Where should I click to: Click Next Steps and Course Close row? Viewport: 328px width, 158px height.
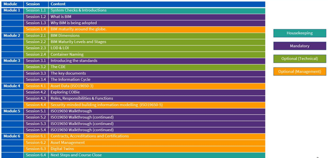tap(144, 155)
